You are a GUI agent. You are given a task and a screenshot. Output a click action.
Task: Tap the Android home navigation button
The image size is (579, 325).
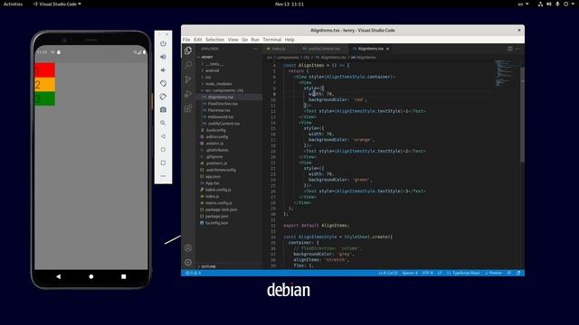coord(91,276)
